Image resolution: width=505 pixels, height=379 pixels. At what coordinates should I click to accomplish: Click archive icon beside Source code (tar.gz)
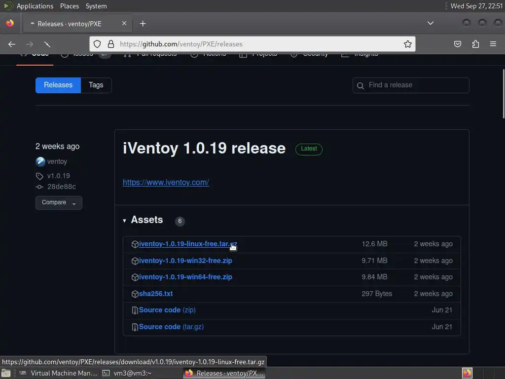click(135, 328)
